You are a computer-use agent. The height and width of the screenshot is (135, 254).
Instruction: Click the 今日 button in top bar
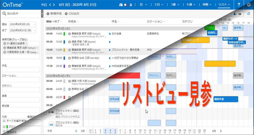click(x=44, y=5)
